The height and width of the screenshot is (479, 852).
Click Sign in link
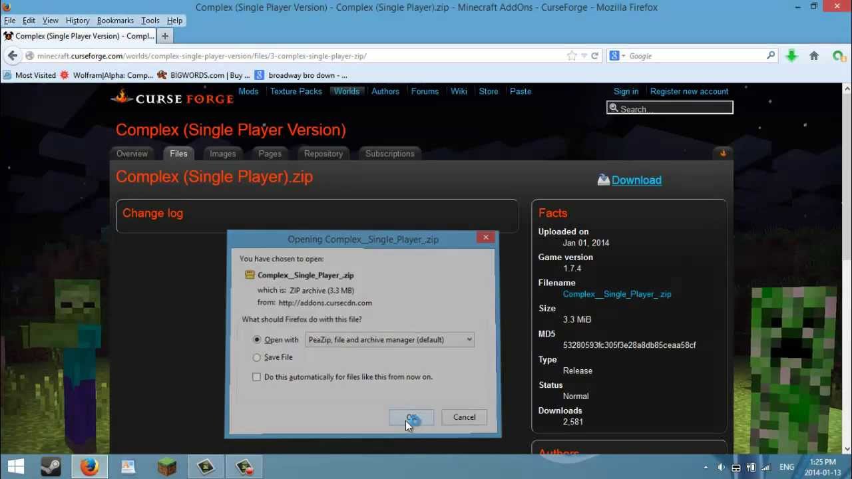626,91
